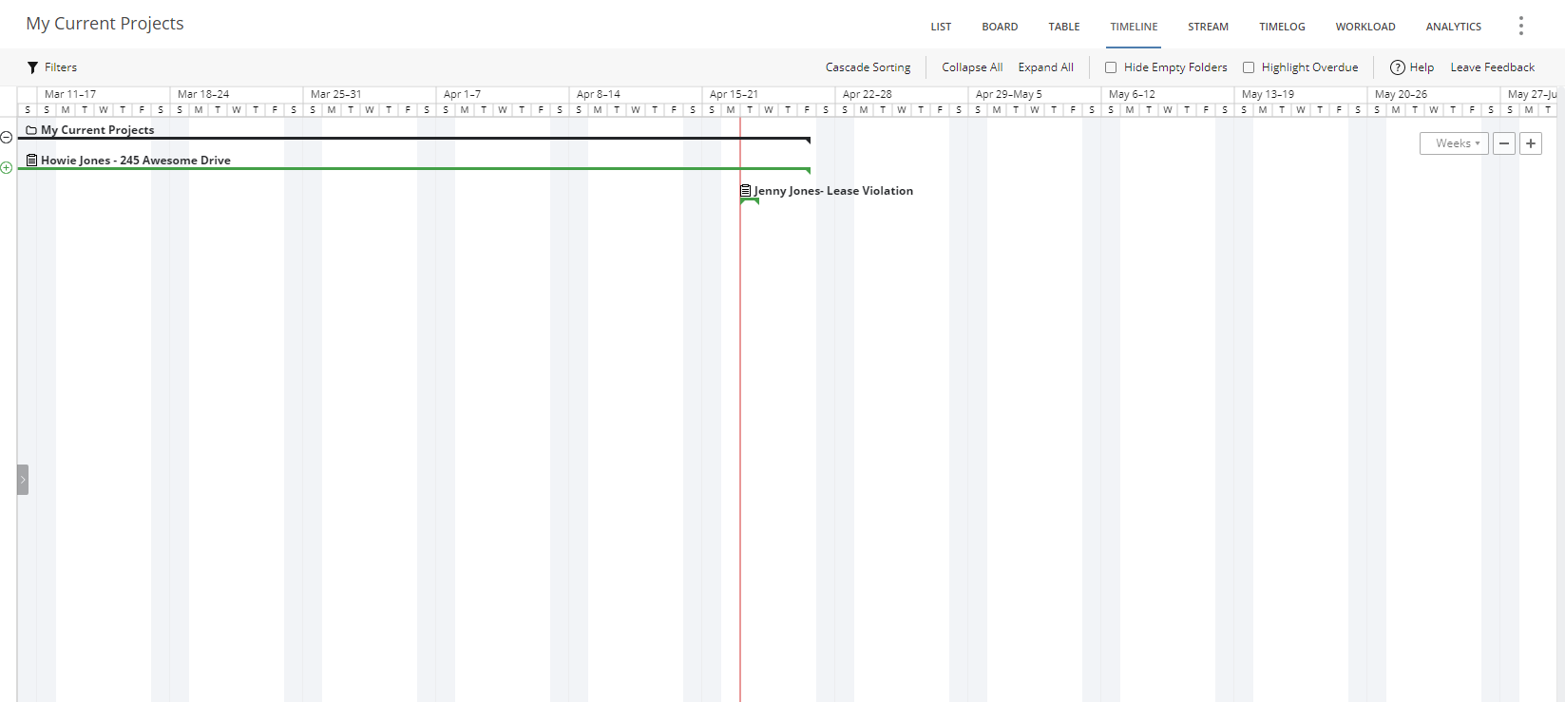1565x702 pixels.
Task: Expand the Howie Jones project row
Action: [7, 168]
